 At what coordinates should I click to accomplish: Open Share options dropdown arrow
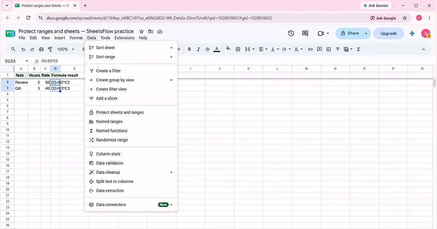click(366, 33)
